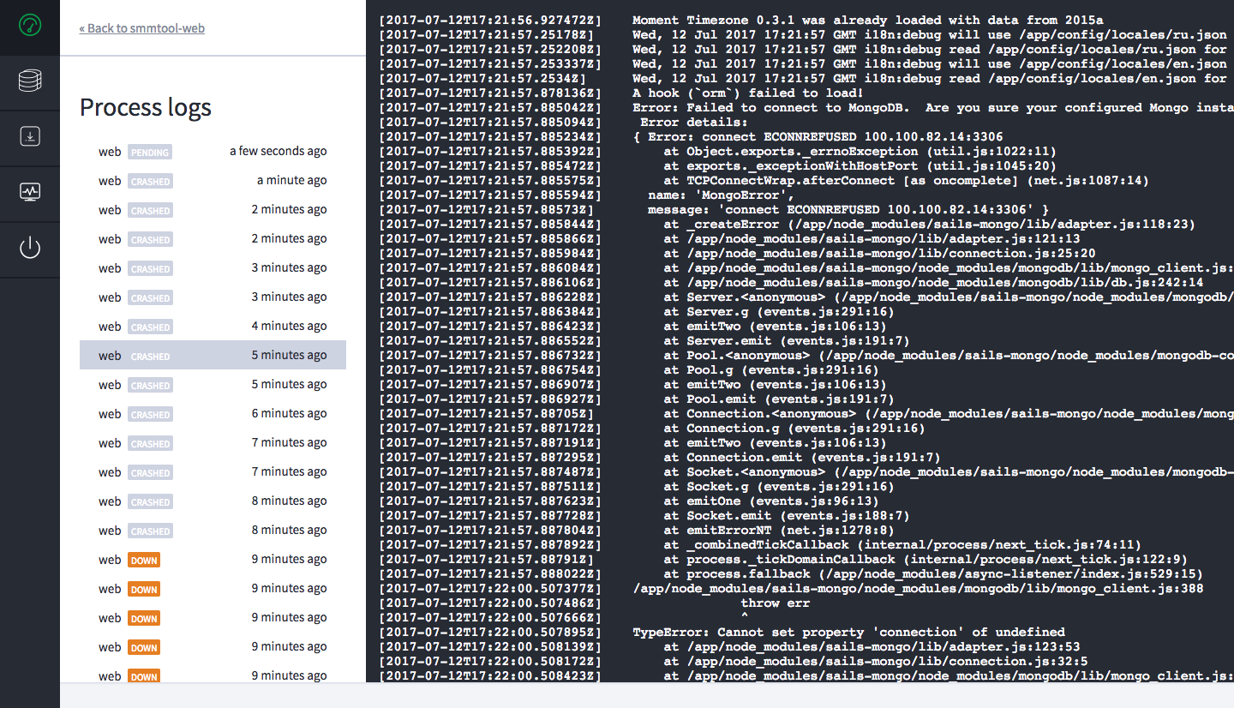Open the download/deploy icon in sidebar
The height and width of the screenshot is (708, 1234).
click(x=30, y=136)
